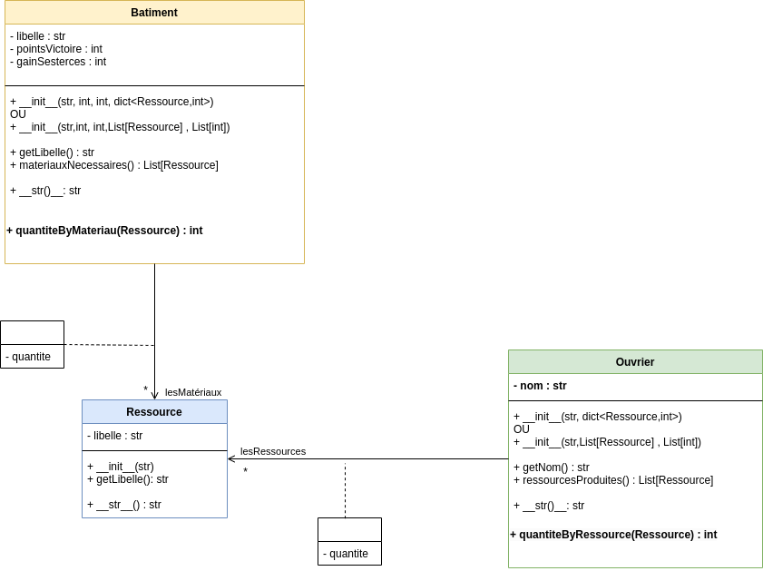Click getLibelle method inside Batiment class

[x=53, y=153]
